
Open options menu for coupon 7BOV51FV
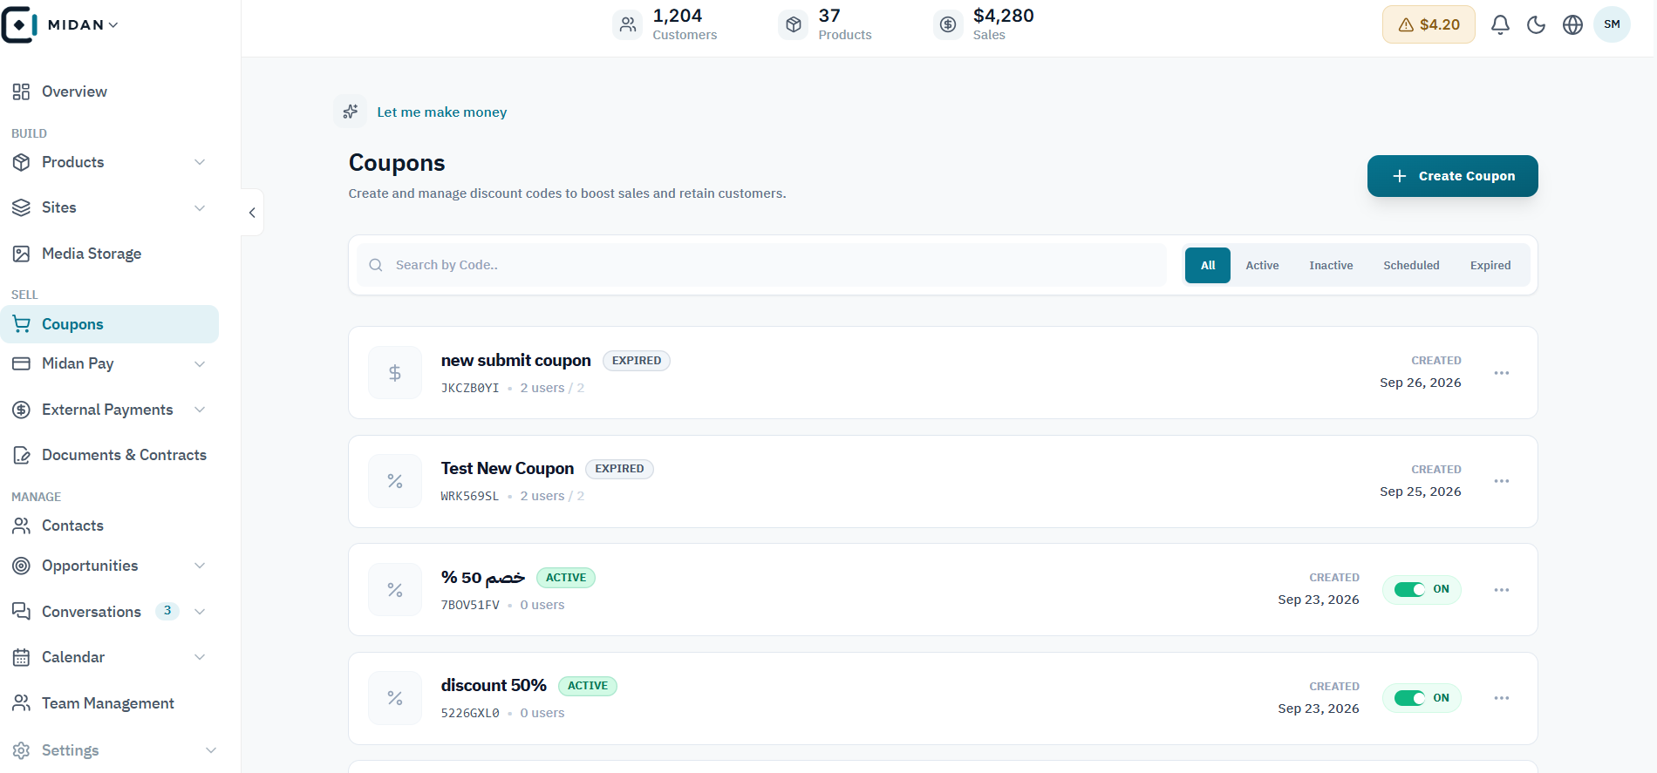pyautogui.click(x=1501, y=590)
